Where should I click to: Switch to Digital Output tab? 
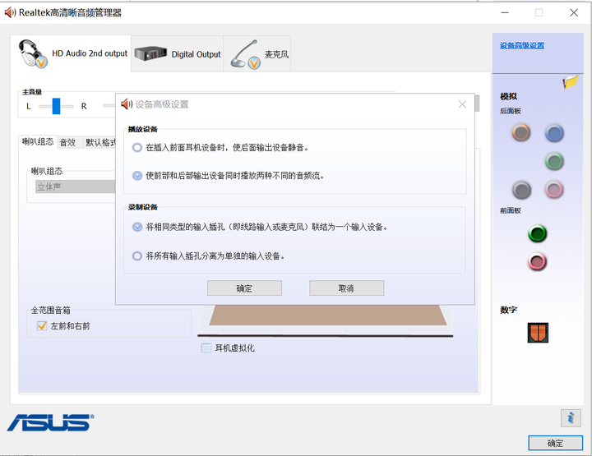point(177,54)
